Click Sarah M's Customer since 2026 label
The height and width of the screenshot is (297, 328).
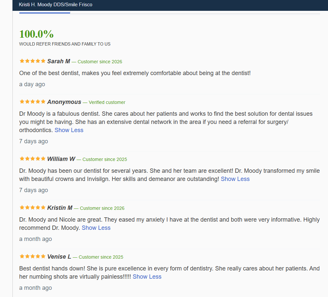[100, 62]
